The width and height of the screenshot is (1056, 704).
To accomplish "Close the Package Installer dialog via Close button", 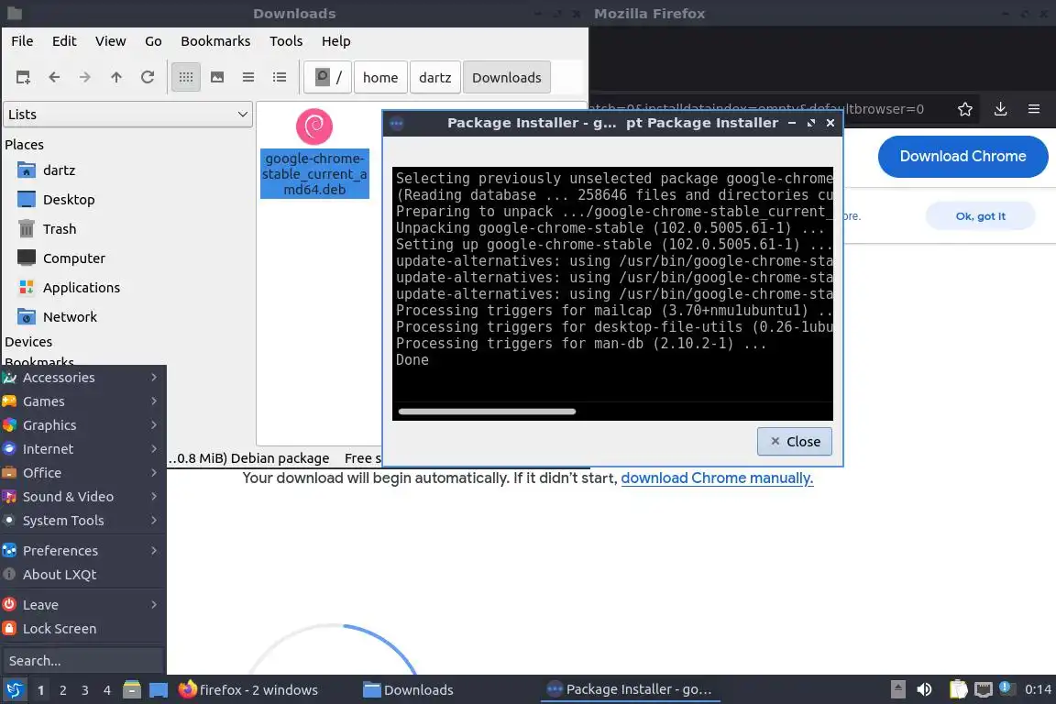I will (794, 441).
